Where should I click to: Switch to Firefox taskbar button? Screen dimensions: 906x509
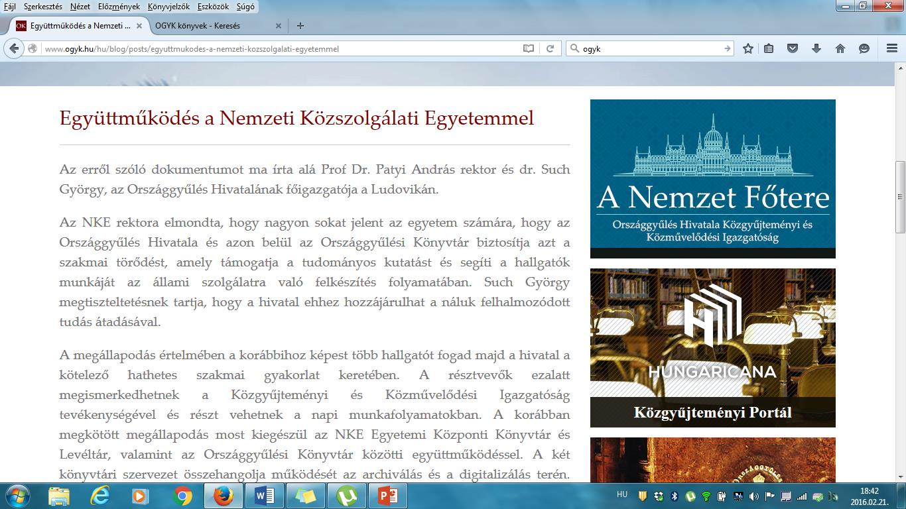click(x=224, y=496)
